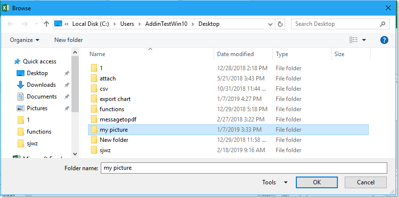Select Pictures in Quick access pane
Viewport: 399px width, 198px height.
37,108
